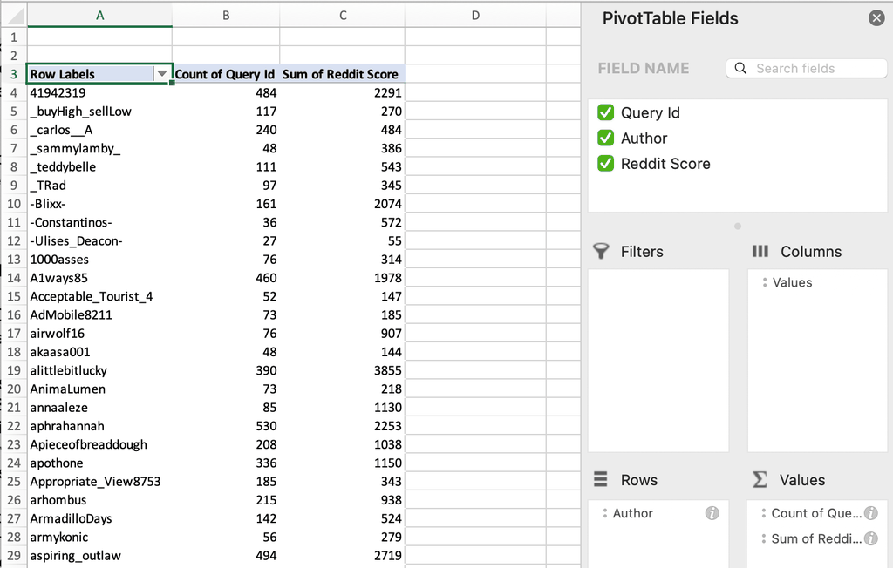Disable the Reddit Score field checkbox
The height and width of the screenshot is (568, 893).
(x=605, y=163)
